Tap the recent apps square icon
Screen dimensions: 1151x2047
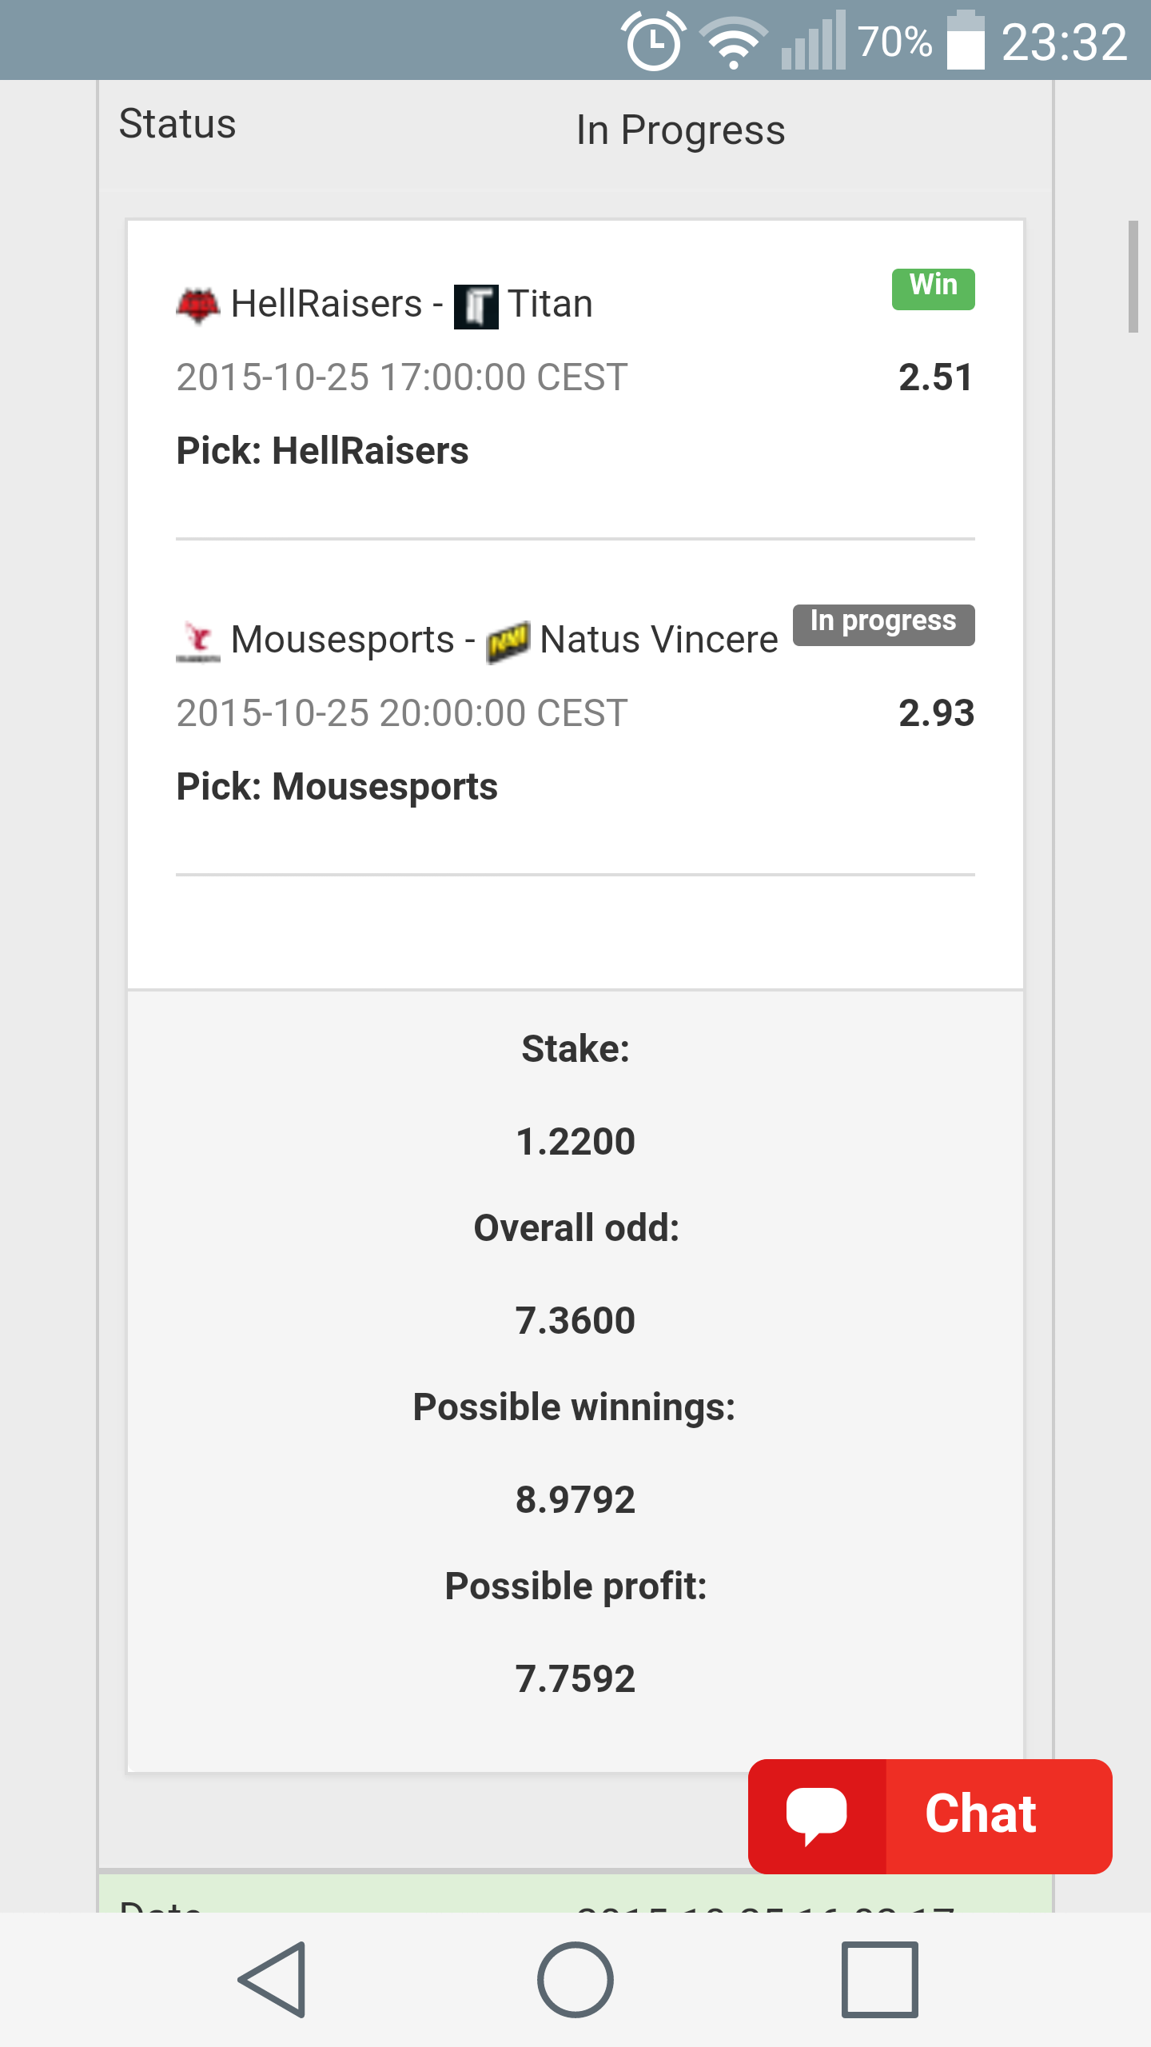(879, 1980)
